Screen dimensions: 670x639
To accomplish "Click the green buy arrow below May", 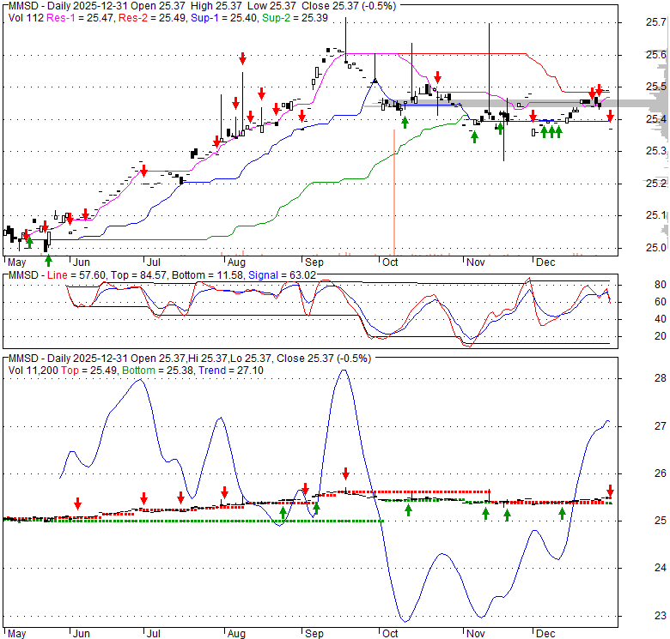I will point(48,259).
